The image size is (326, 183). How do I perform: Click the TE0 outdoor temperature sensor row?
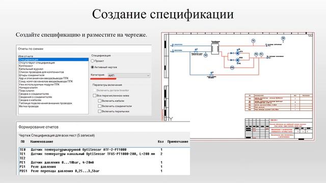click(x=104, y=149)
